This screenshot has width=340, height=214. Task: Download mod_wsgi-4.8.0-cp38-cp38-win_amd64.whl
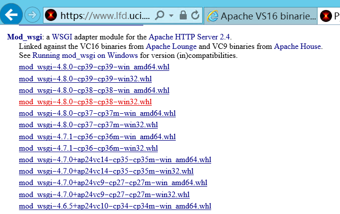94,90
